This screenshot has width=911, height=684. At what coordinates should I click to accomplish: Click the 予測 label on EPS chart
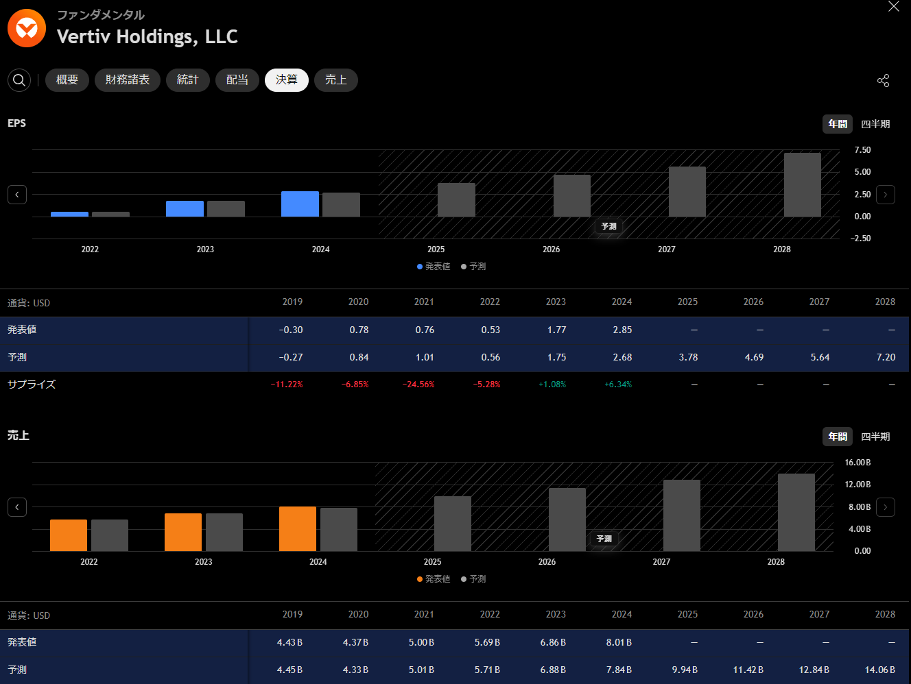[x=609, y=226]
